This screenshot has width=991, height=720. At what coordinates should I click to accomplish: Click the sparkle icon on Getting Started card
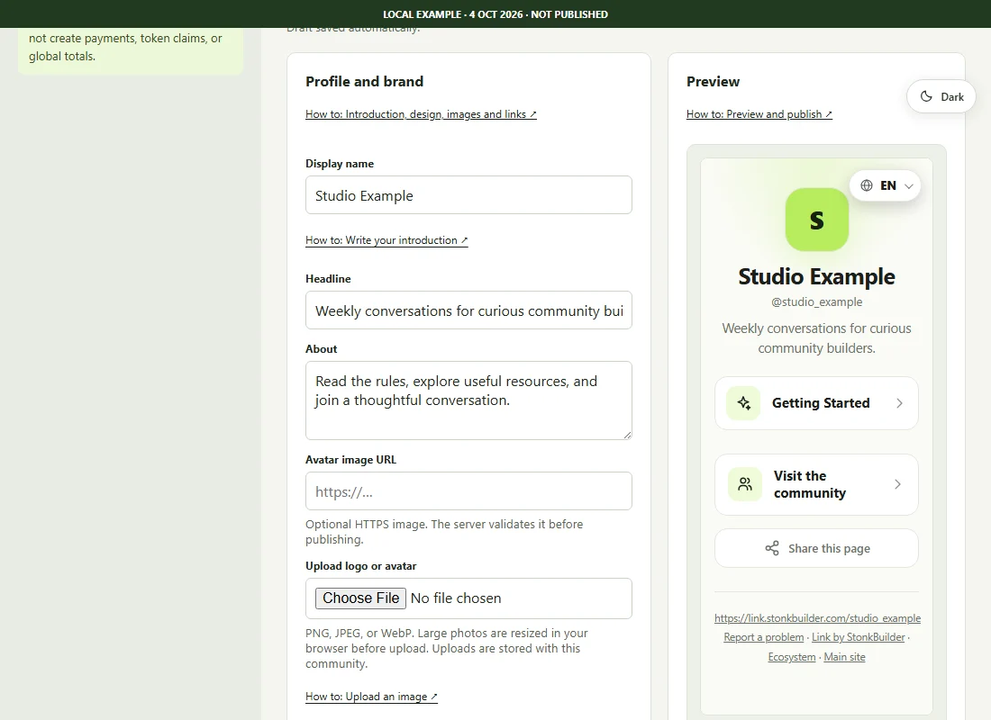tap(744, 403)
